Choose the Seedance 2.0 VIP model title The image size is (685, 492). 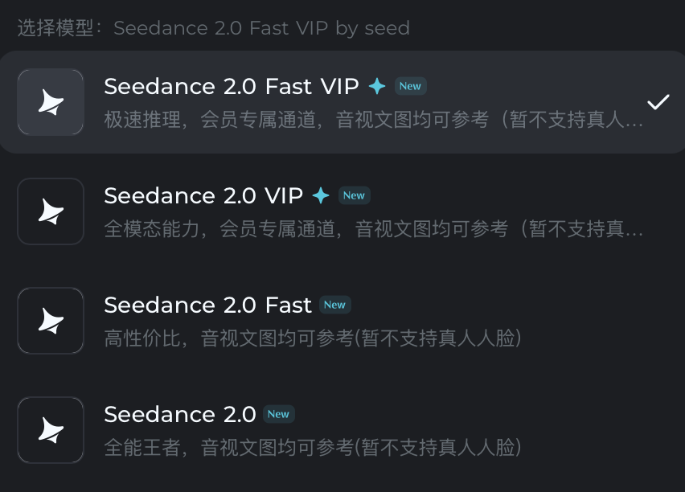coord(203,195)
